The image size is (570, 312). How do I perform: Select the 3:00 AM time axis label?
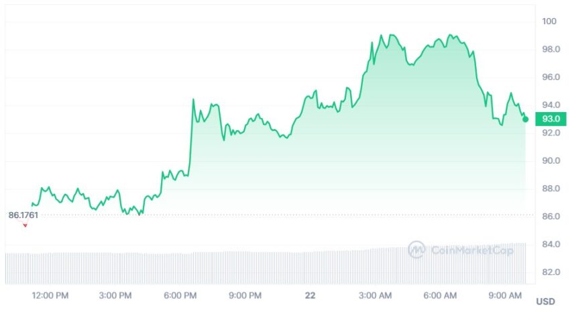(x=375, y=296)
